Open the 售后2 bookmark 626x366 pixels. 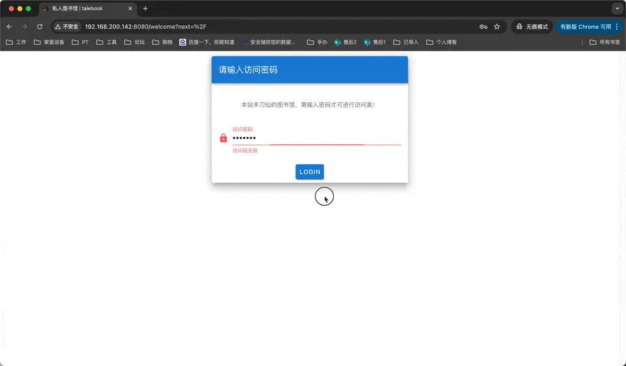[346, 42]
